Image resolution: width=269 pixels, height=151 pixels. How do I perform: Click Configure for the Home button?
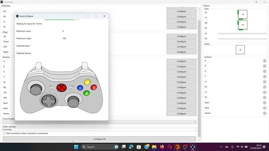click(182, 114)
